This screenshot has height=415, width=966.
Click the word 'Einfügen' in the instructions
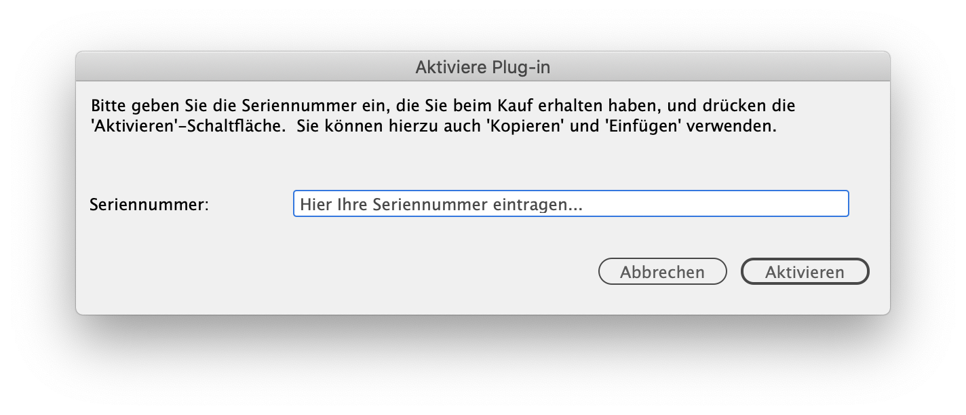643,126
